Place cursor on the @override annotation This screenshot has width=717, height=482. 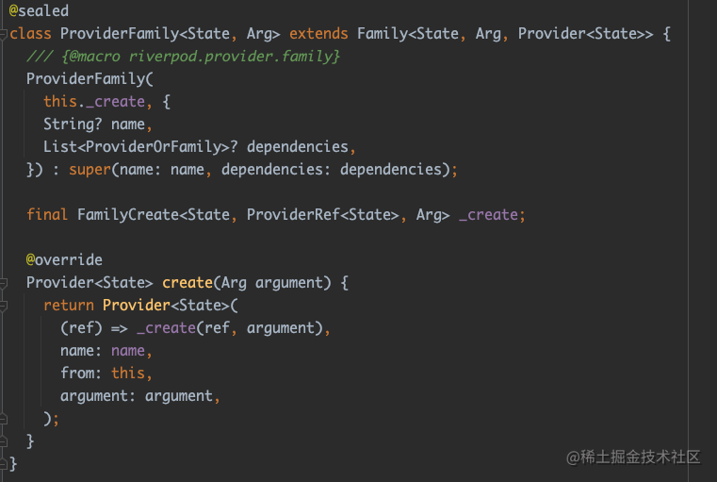coord(64,260)
